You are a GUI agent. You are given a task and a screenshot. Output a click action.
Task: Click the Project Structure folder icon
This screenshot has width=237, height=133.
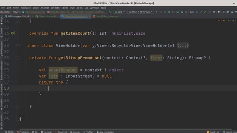click(x=219, y=12)
